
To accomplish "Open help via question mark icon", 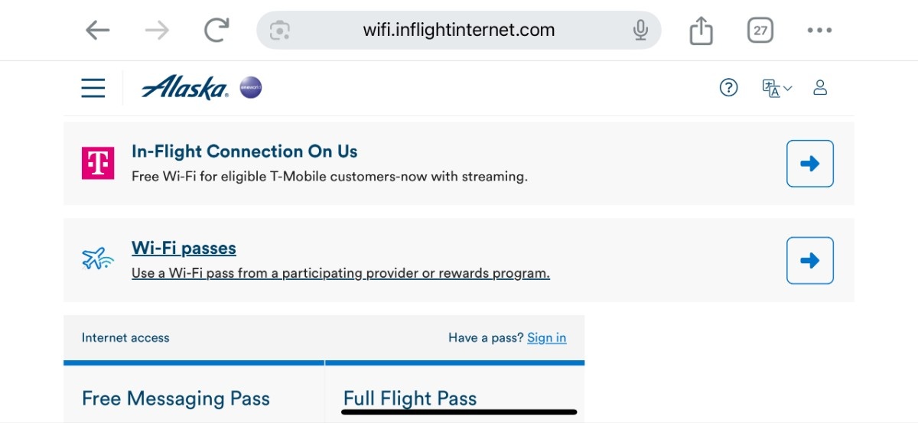I will (729, 88).
